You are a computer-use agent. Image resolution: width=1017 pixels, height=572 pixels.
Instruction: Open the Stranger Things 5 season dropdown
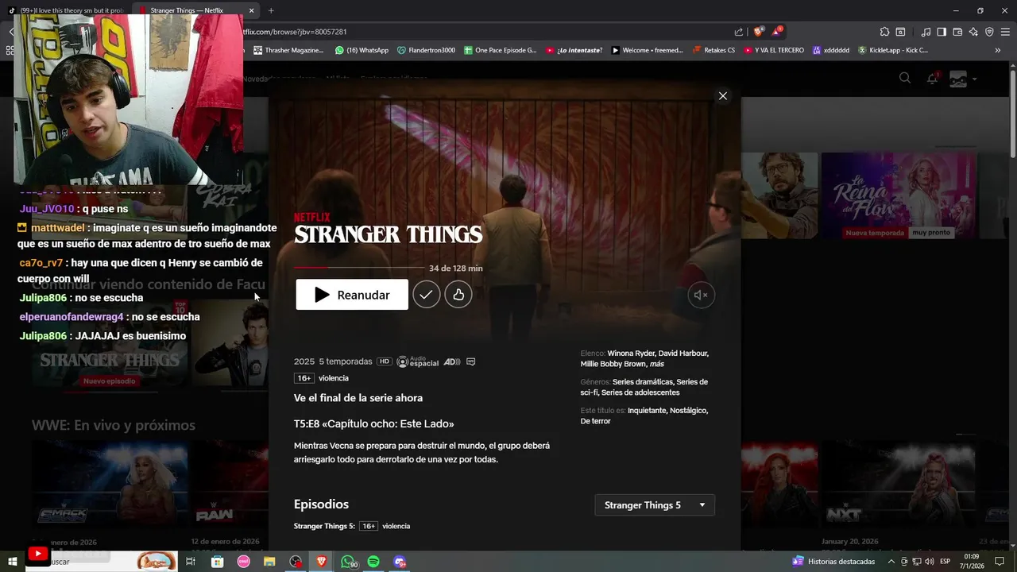(x=655, y=505)
